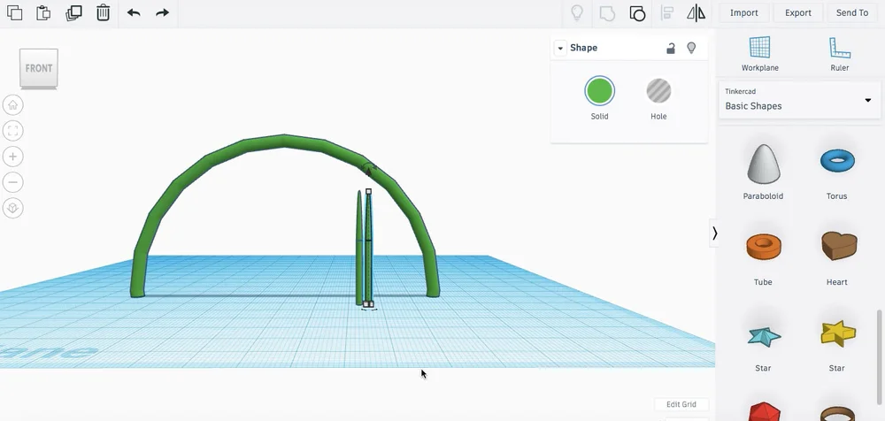Pick the blue Torus shape
885x421 pixels.
point(837,161)
